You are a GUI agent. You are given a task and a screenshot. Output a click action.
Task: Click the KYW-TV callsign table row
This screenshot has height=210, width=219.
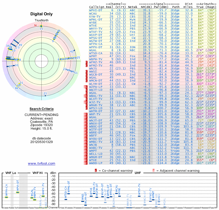pyautogui.click(x=153, y=16)
